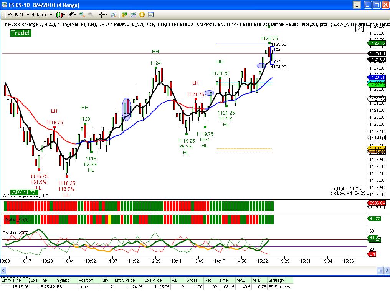Click the Strategy column header
This screenshot has height=291, width=390.
280,280
